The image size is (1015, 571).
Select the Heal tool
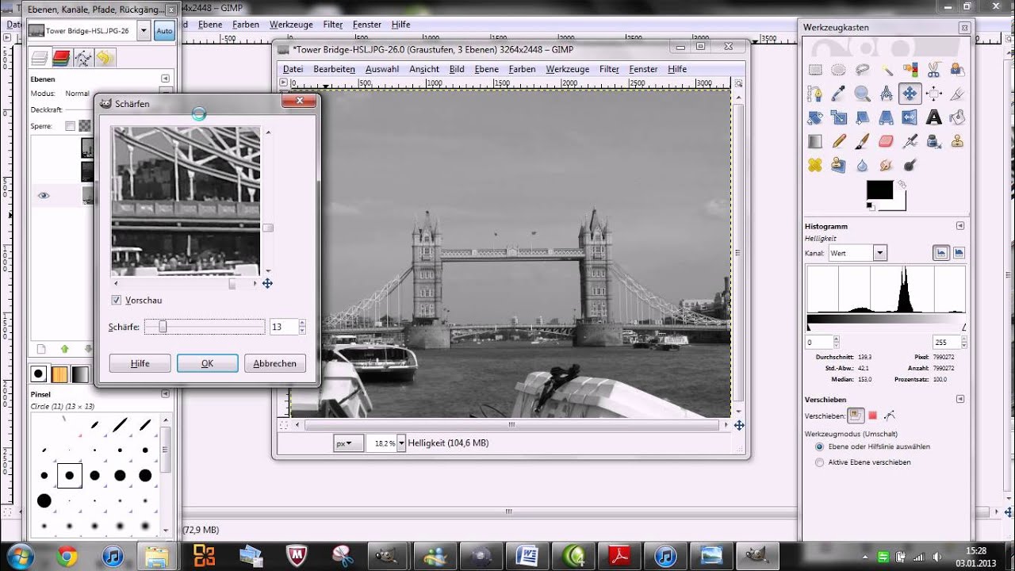(x=814, y=165)
